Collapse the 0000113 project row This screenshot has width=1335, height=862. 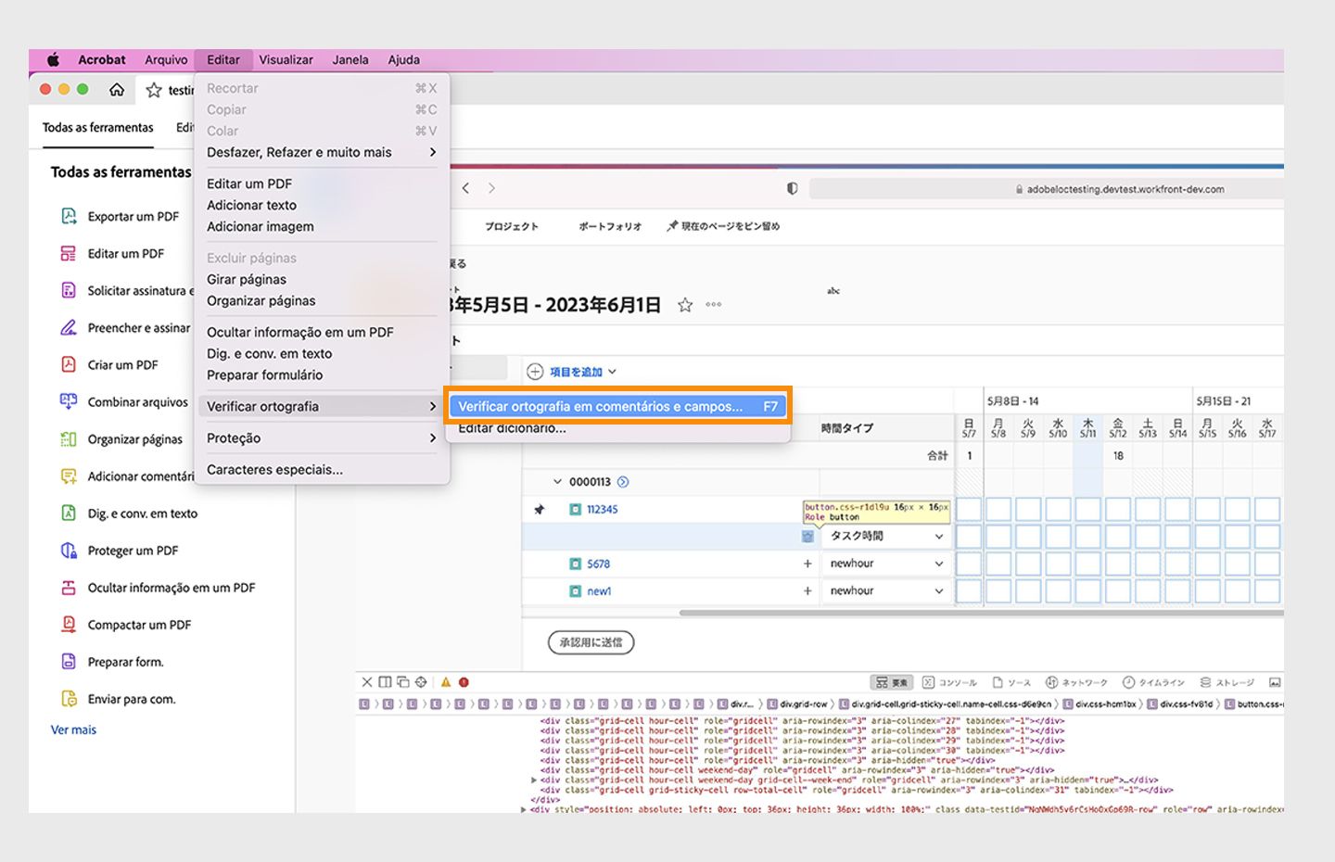(557, 482)
